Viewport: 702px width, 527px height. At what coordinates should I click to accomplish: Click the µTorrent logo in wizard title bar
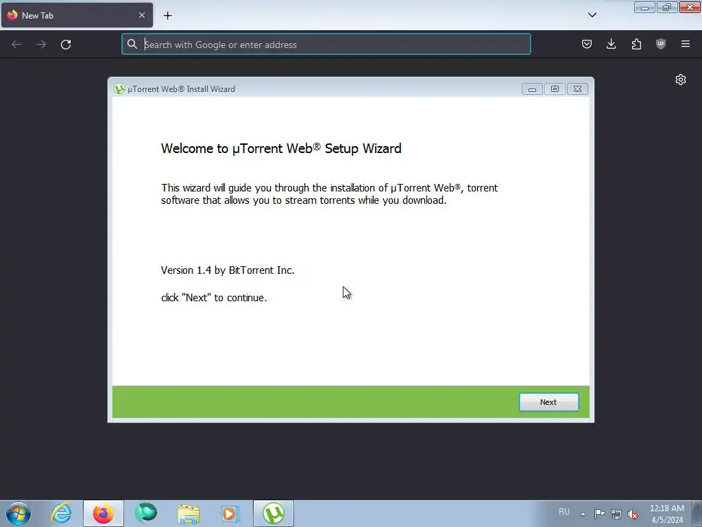coord(119,89)
